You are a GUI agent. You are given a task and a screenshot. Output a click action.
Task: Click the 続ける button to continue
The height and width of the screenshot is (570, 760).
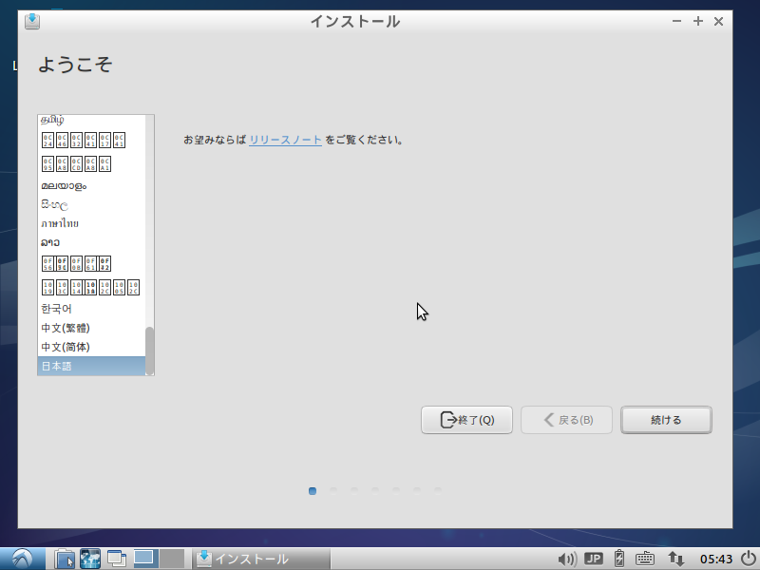point(666,420)
